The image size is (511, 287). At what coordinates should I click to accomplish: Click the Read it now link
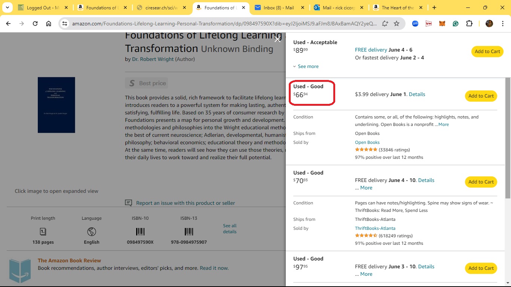point(214,268)
